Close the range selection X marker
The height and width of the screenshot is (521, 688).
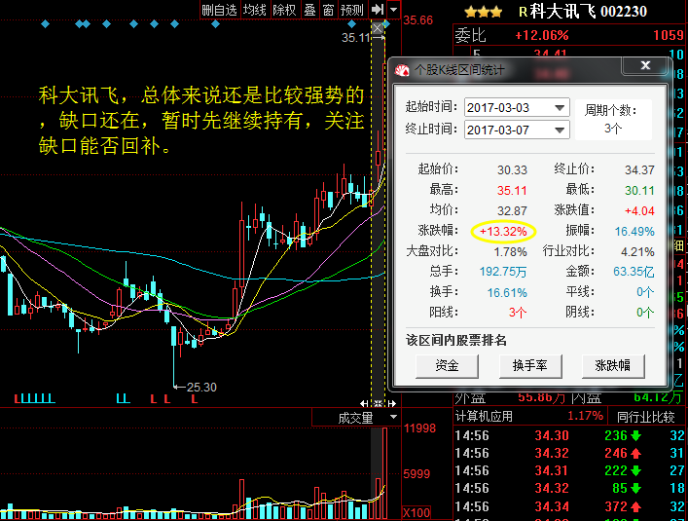[378, 29]
